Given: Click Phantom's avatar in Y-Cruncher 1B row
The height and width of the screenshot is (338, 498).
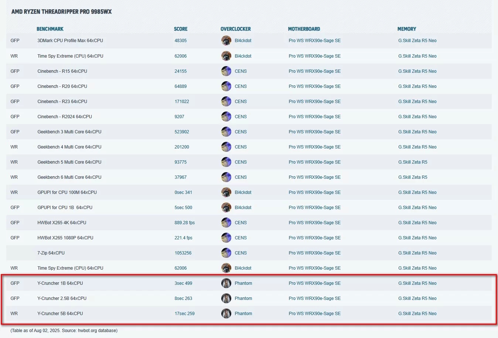Looking at the screenshot, I should (x=226, y=283).
